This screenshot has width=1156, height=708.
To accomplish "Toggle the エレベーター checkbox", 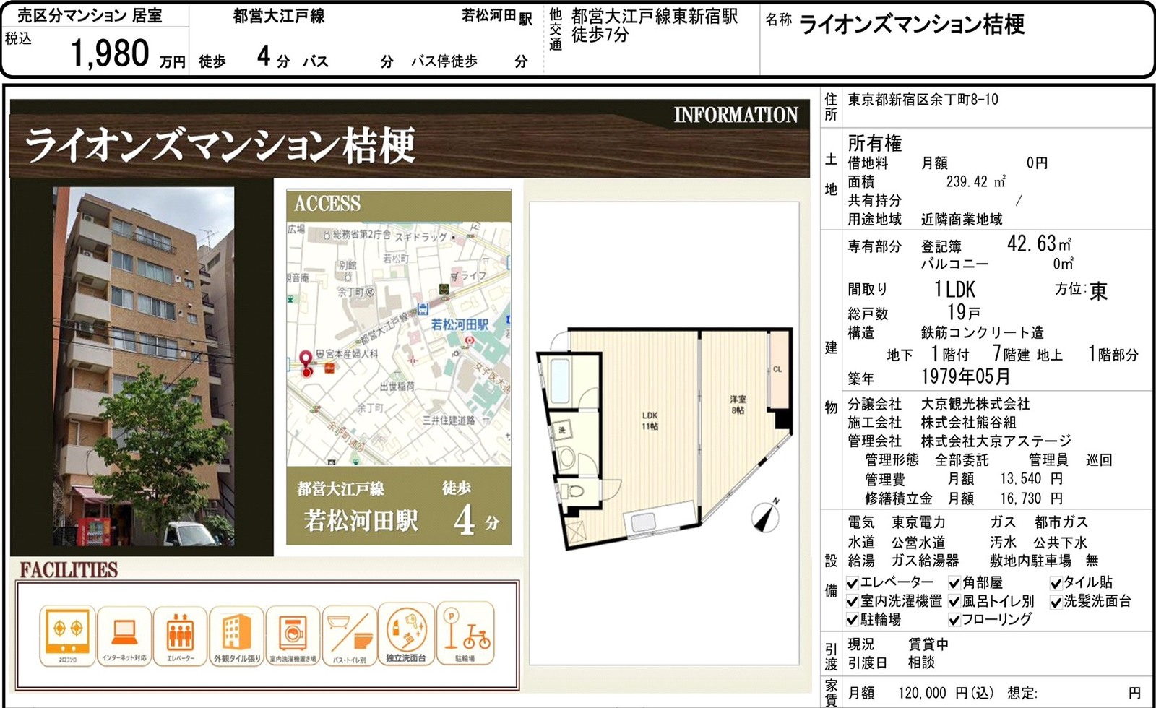I will pos(853,583).
